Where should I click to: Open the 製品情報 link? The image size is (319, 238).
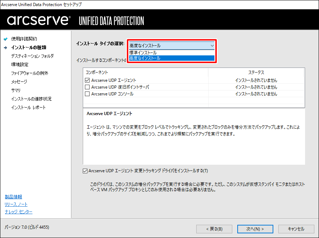[14, 197]
